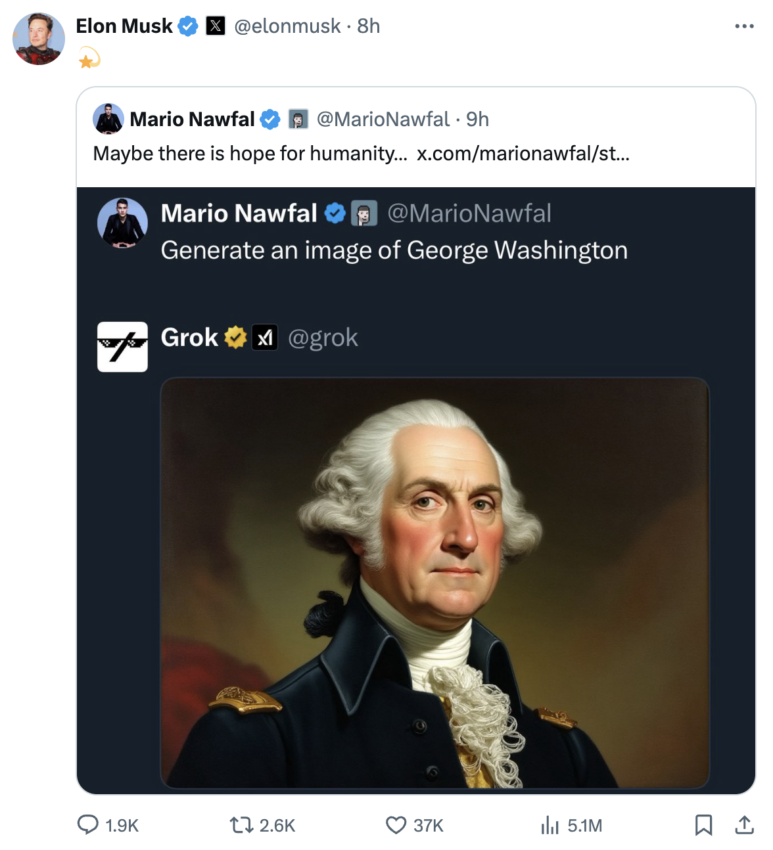Click the Mario Nawfal quoted author name
This screenshot has width=773, height=850.
click(192, 119)
